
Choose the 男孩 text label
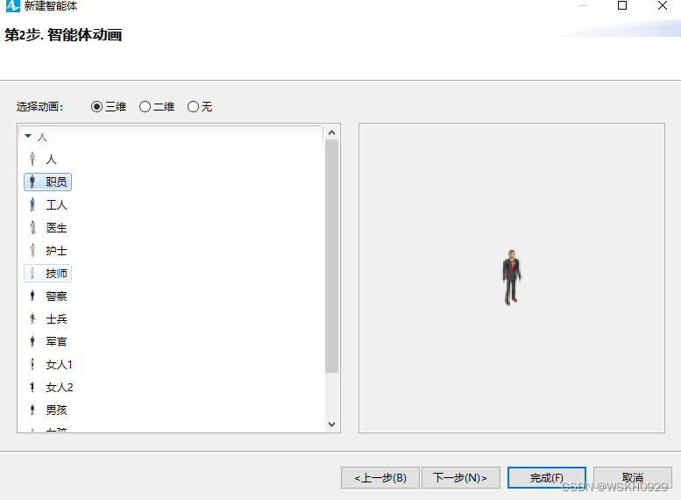coord(56,410)
